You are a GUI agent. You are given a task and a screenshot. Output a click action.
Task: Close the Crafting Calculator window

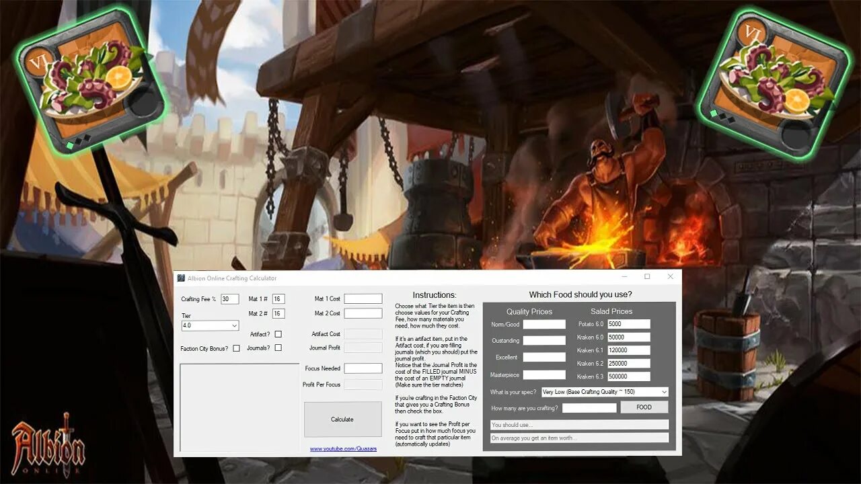(670, 277)
